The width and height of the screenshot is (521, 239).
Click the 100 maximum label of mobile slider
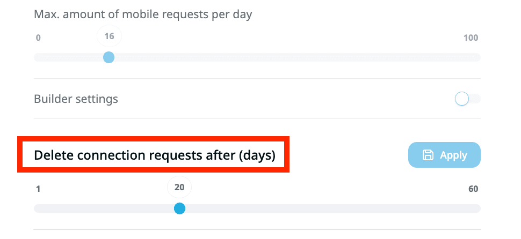(x=471, y=38)
